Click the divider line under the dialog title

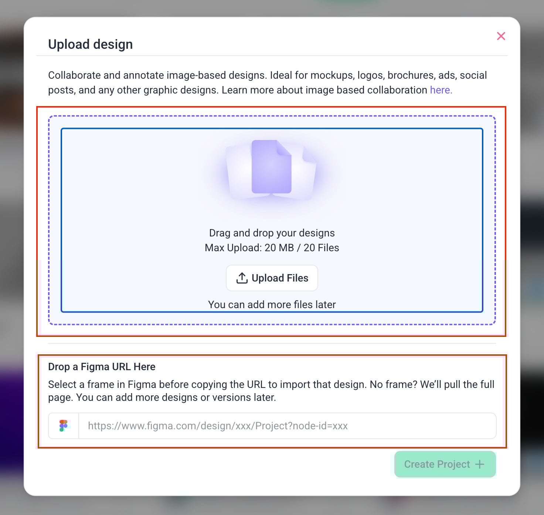[x=272, y=56]
